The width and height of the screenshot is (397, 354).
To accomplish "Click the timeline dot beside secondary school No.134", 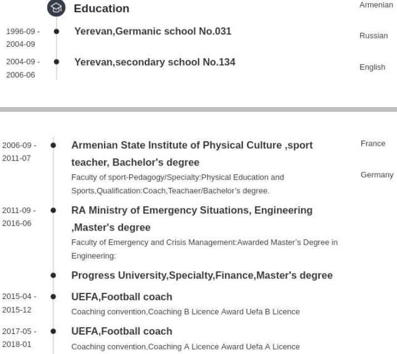I will [56, 62].
